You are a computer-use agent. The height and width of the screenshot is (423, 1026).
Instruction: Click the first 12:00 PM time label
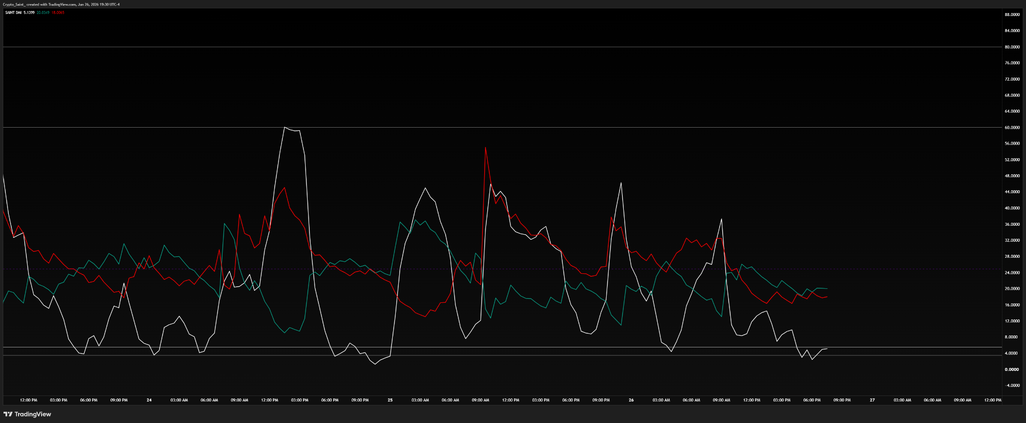click(29, 400)
